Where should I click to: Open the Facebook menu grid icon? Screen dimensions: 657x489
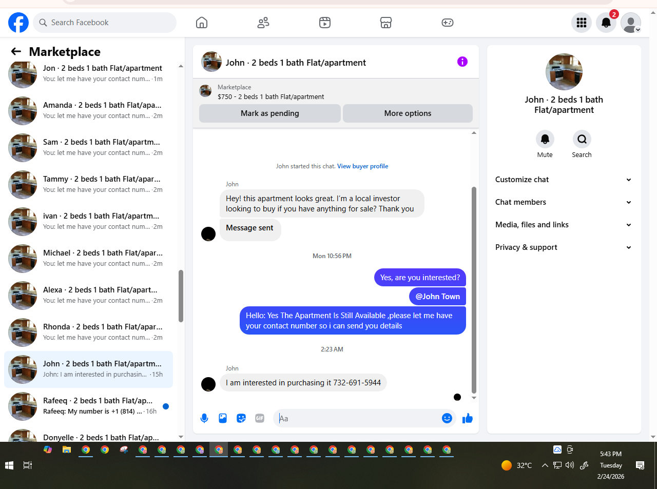[x=582, y=23]
